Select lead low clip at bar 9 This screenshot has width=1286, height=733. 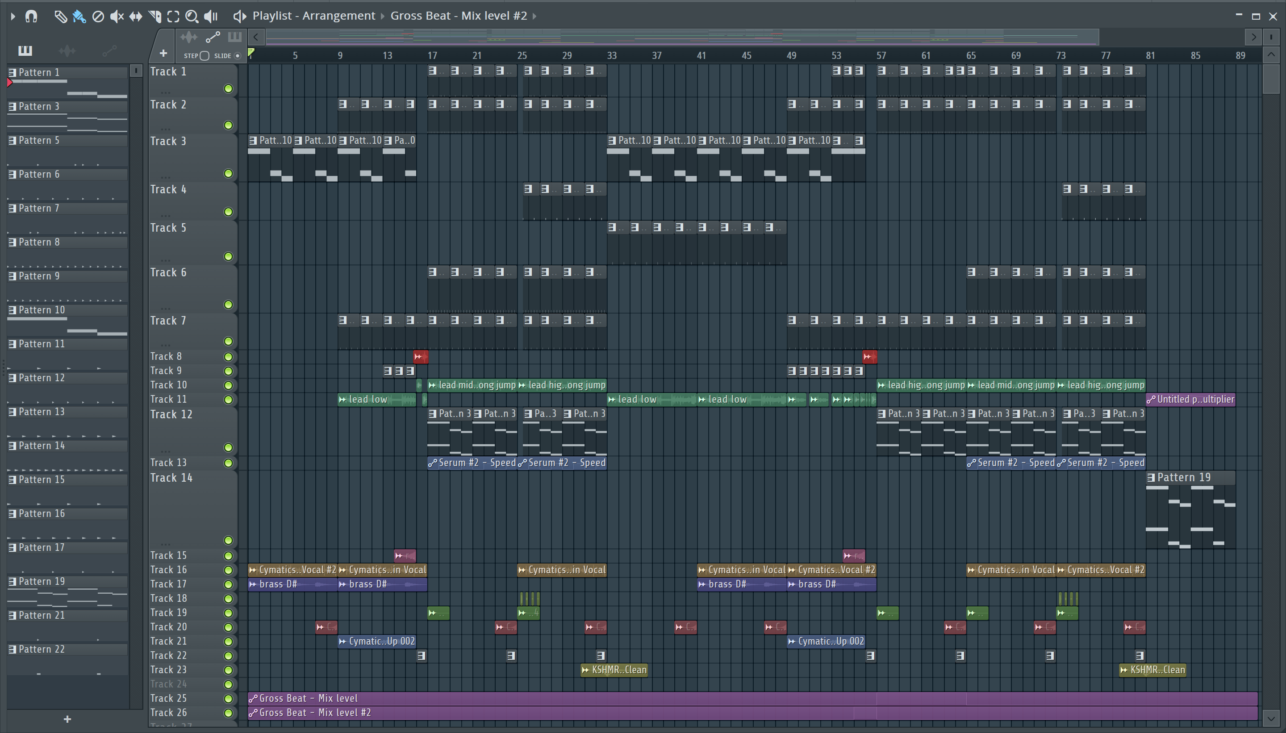pos(376,399)
